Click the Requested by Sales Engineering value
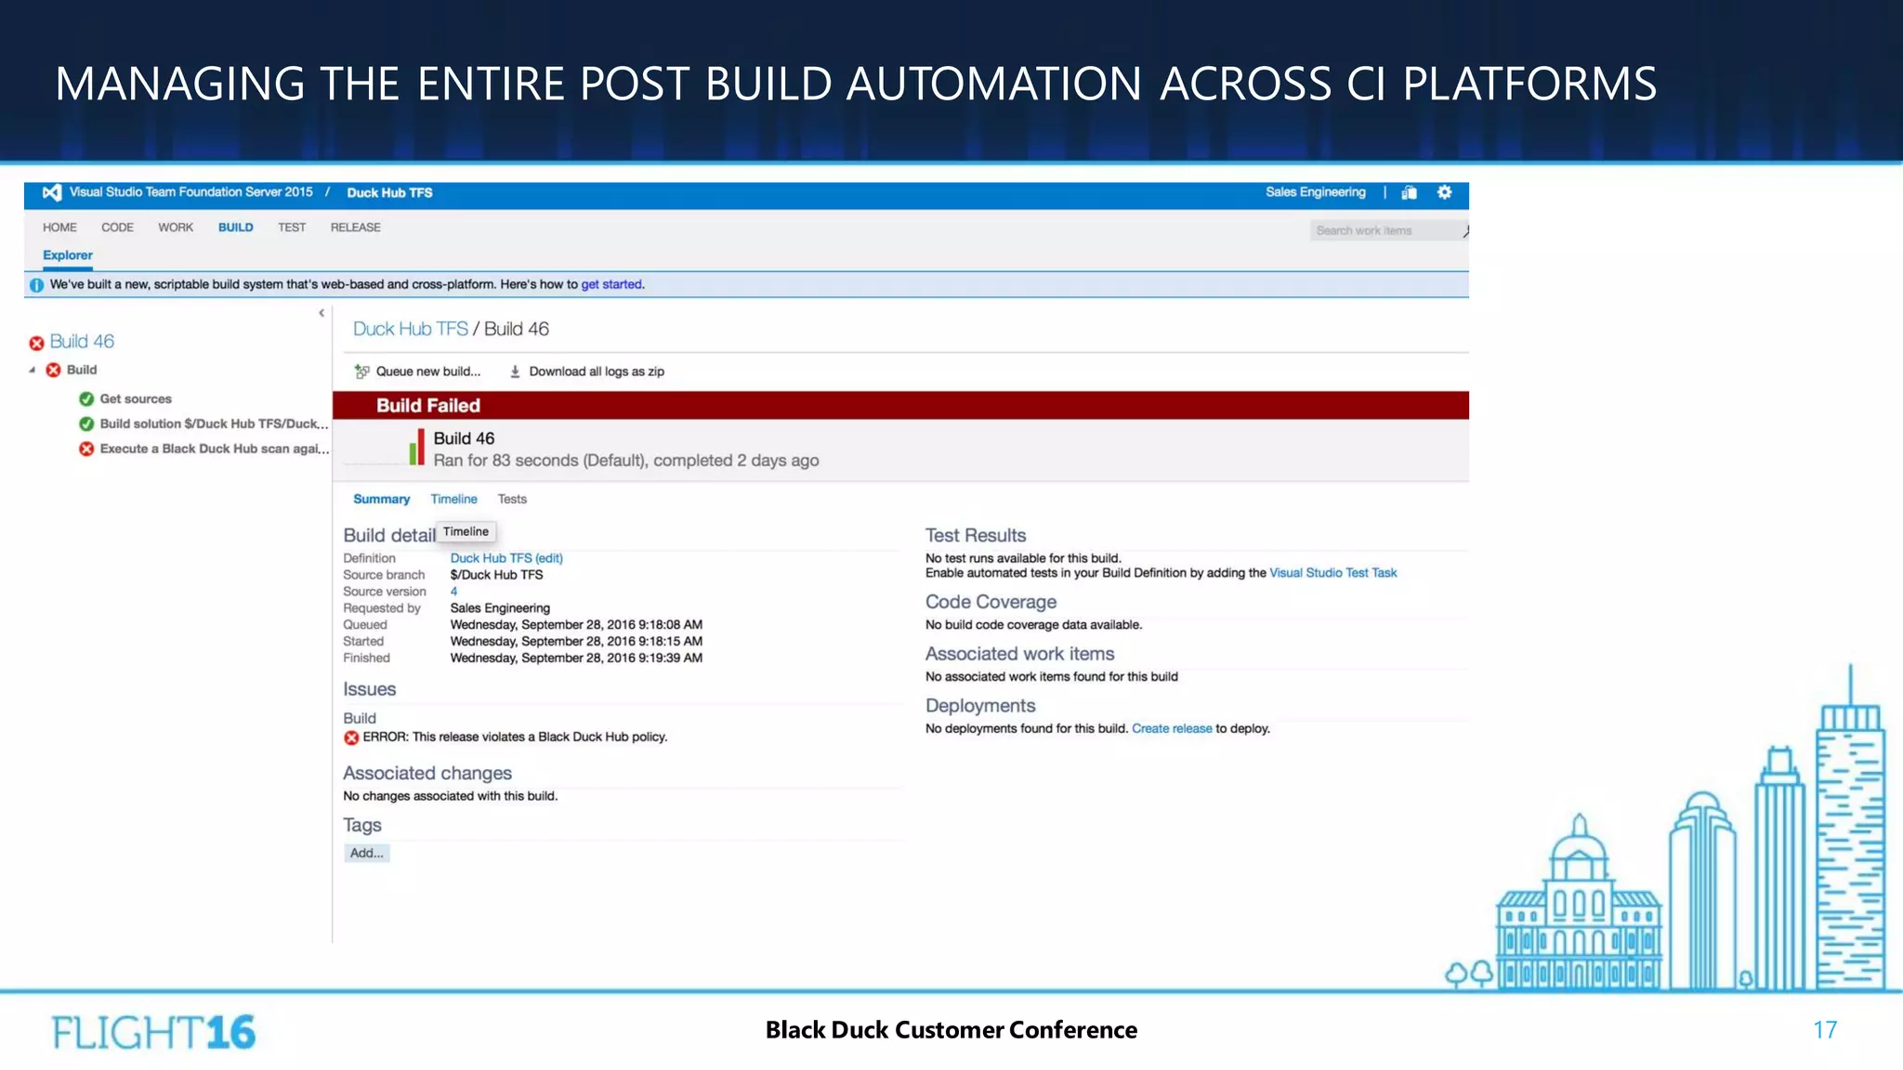The height and width of the screenshot is (1070, 1903). (500, 608)
